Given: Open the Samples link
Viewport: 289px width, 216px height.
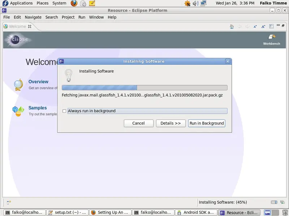Looking at the screenshot, I should 38,108.
